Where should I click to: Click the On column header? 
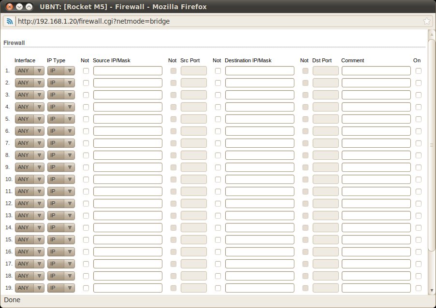click(417, 60)
